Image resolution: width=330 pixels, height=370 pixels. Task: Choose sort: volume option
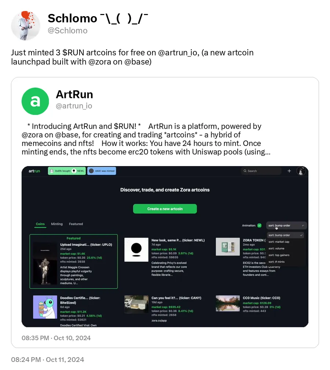pyautogui.click(x=276, y=249)
